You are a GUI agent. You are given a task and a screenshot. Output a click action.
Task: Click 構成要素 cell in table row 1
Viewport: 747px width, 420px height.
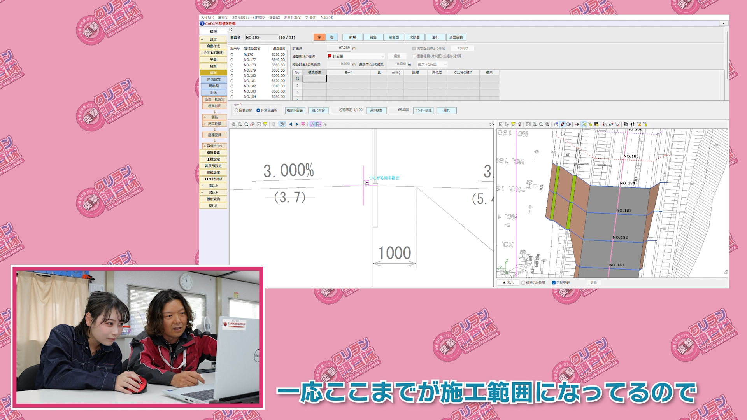pyautogui.click(x=314, y=79)
